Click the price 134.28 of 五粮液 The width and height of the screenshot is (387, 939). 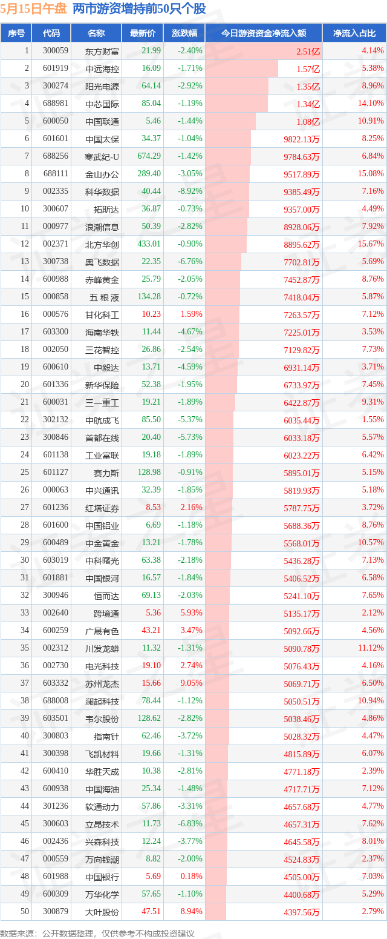149,297
